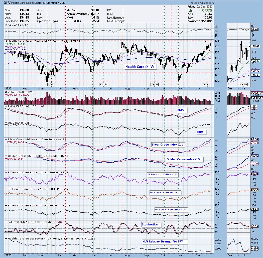Click the Stochastics annotation box

pos(151,225)
